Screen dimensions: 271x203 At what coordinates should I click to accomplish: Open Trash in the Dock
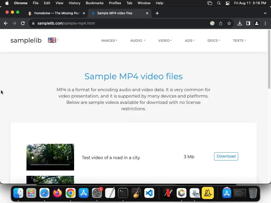[x=253, y=193]
